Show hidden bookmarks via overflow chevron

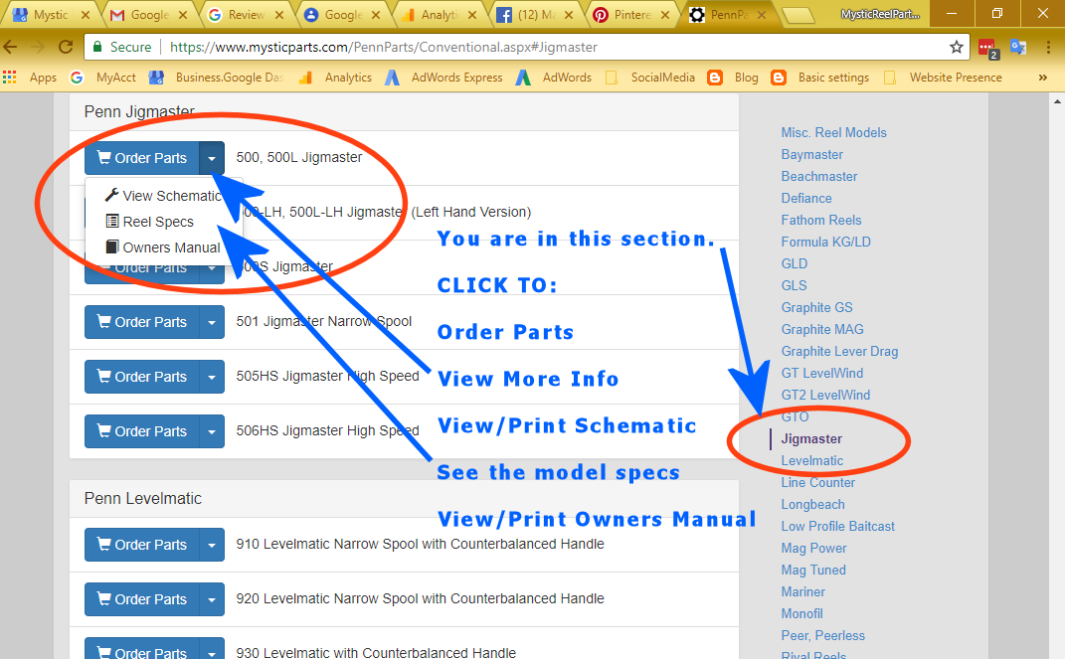[1042, 78]
